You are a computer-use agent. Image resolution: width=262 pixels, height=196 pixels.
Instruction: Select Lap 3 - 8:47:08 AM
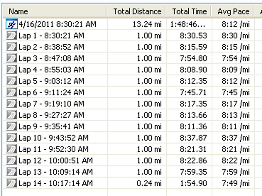52,59
